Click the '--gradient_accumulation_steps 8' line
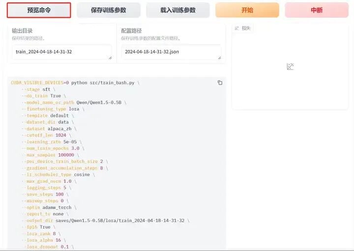The image size is (354, 251). (65, 168)
